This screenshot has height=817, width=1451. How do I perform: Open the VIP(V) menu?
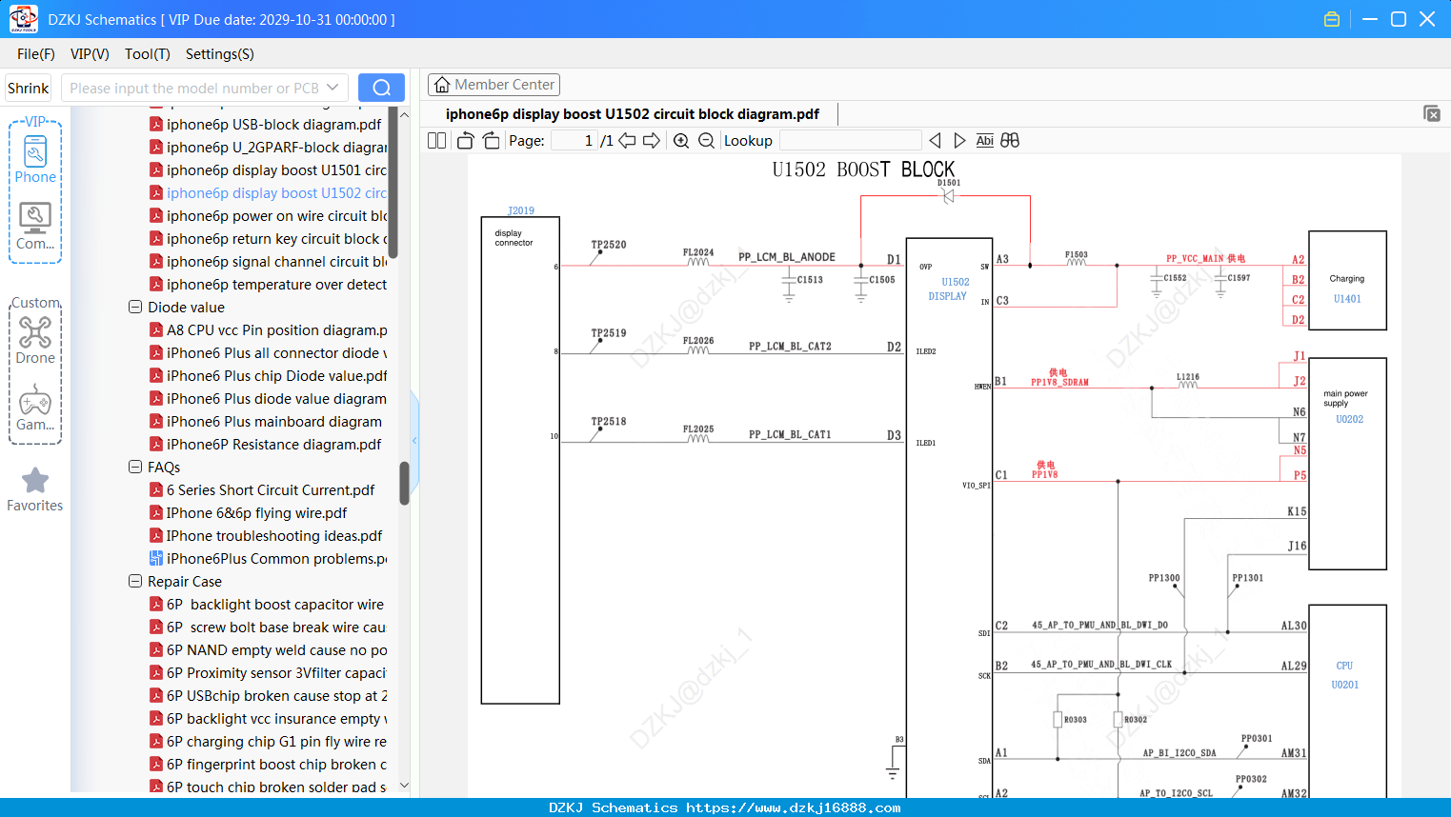coord(90,54)
